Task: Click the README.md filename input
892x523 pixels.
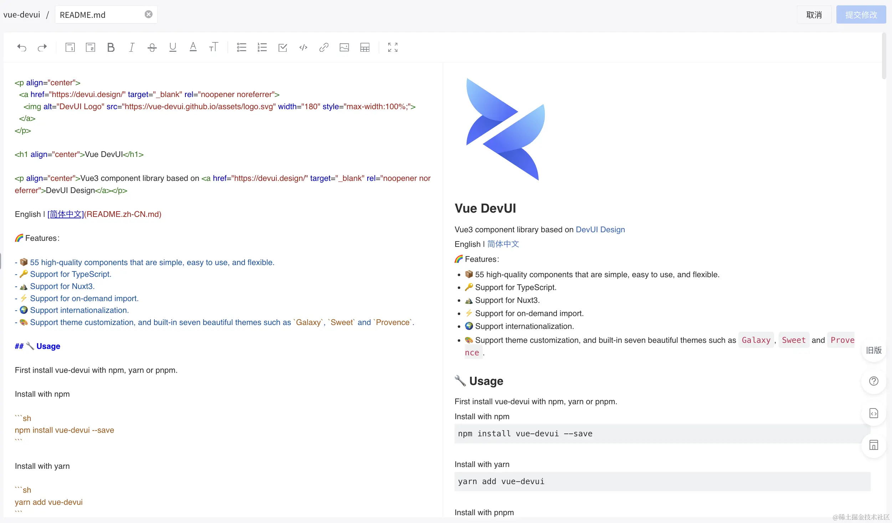Action: [106, 15]
